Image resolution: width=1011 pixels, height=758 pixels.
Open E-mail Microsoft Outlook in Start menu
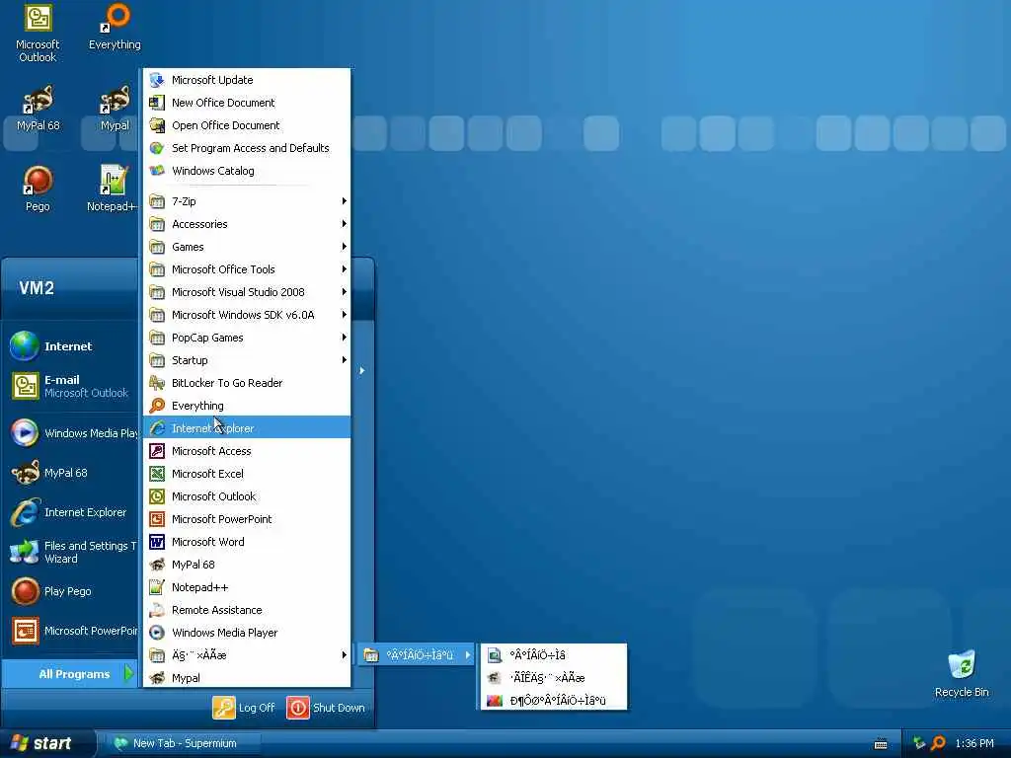[70, 386]
